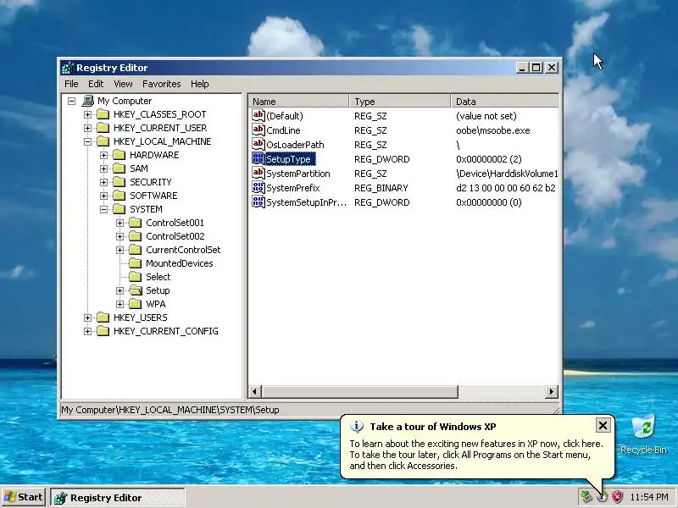Viewport: 678px width, 508px height.
Task: Click the Name column header
Action: (x=299, y=102)
